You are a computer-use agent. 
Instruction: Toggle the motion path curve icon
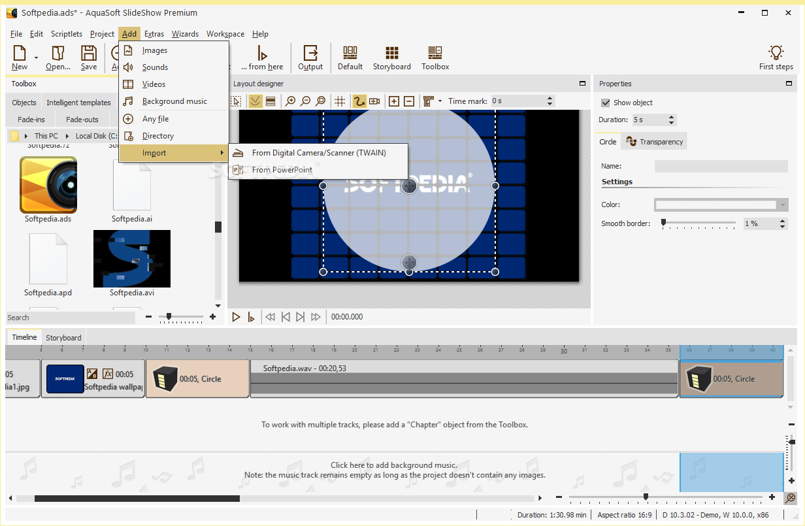(359, 101)
